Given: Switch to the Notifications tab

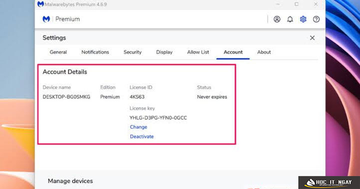Looking at the screenshot, I should [95, 52].
